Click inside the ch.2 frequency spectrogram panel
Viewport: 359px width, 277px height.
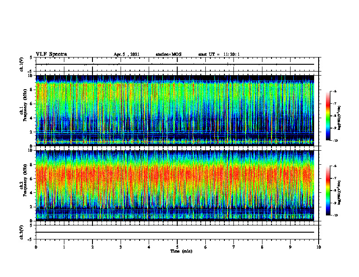pyautogui.click(x=175, y=186)
